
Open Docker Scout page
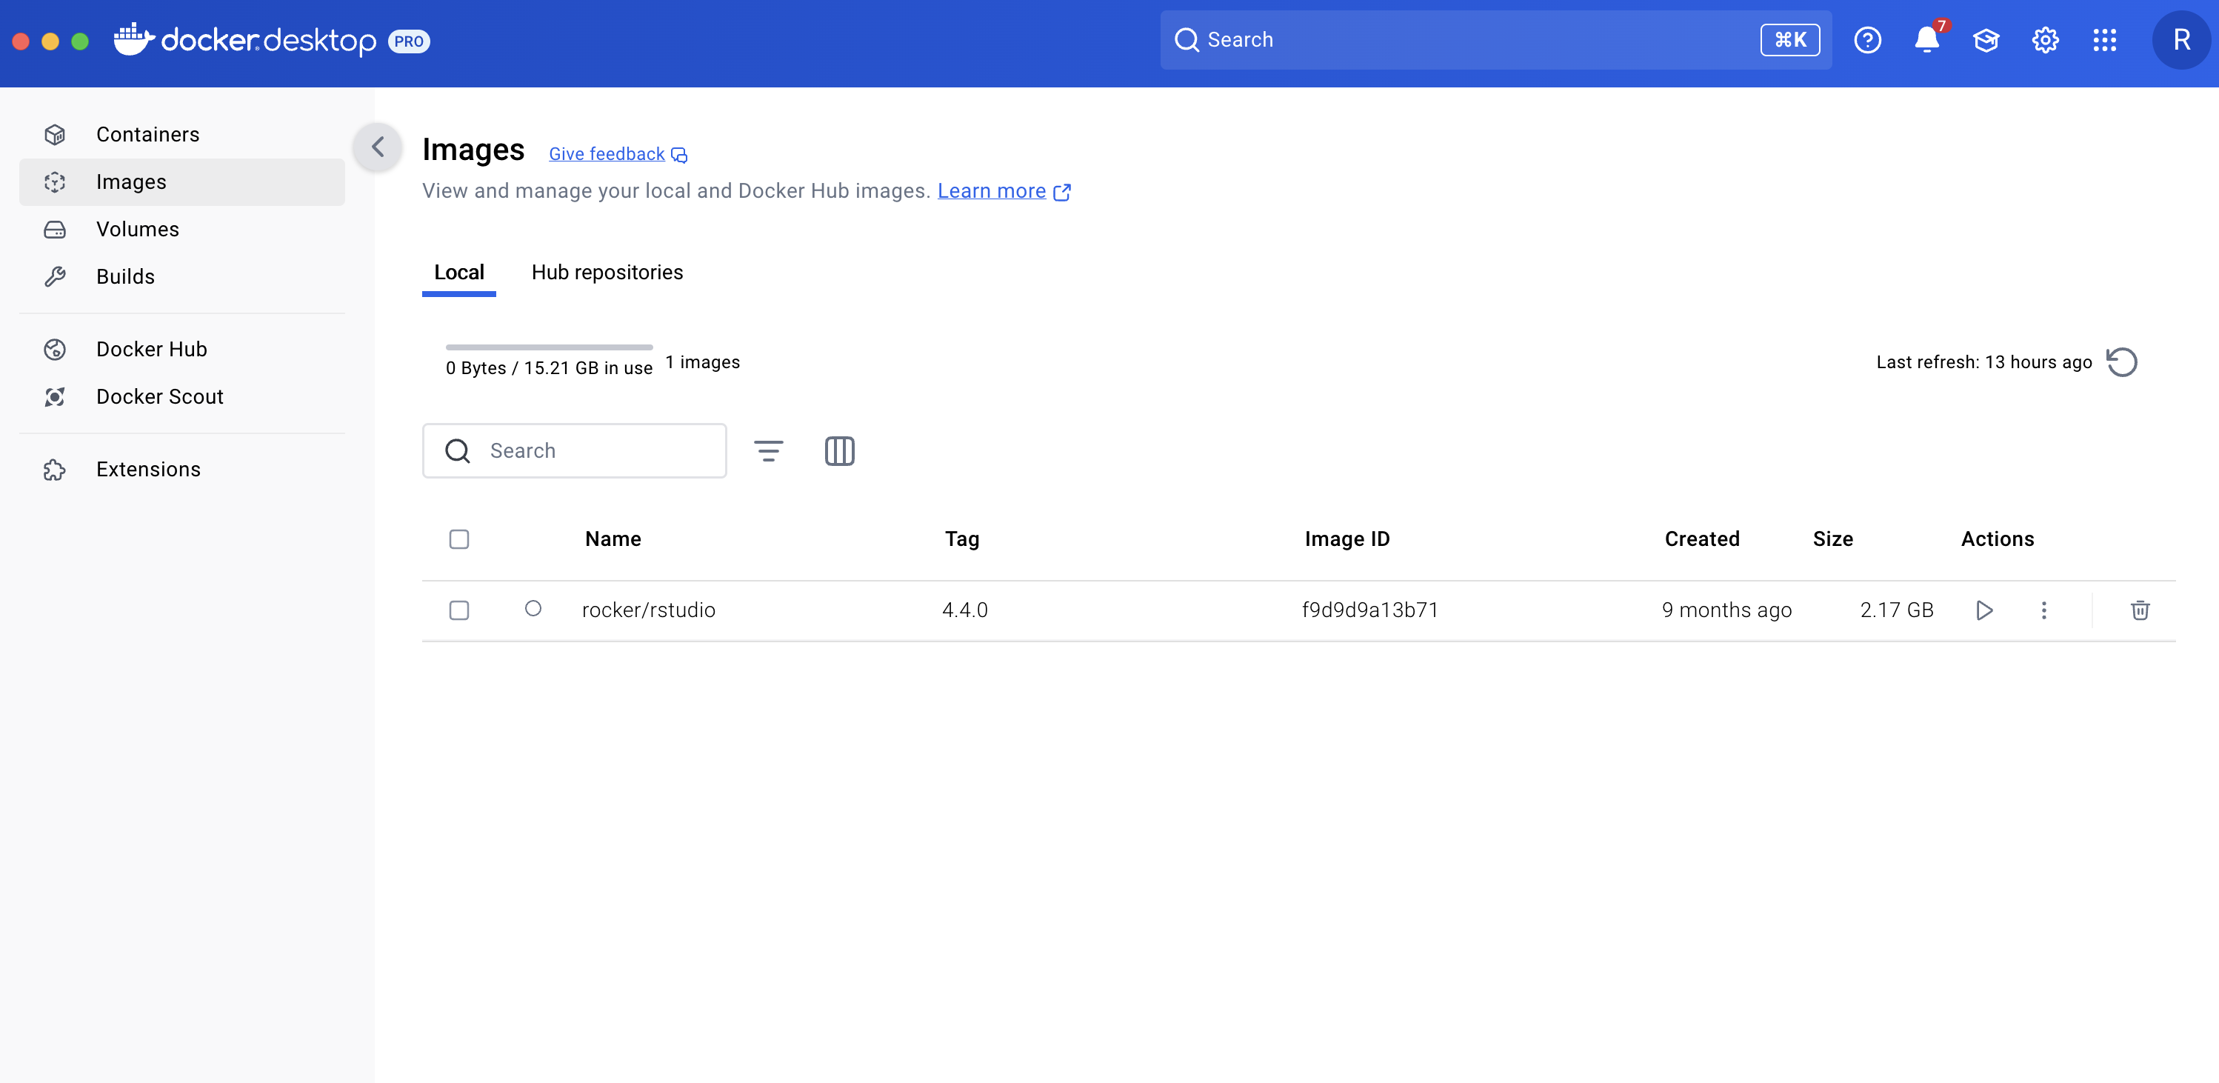pos(181,396)
